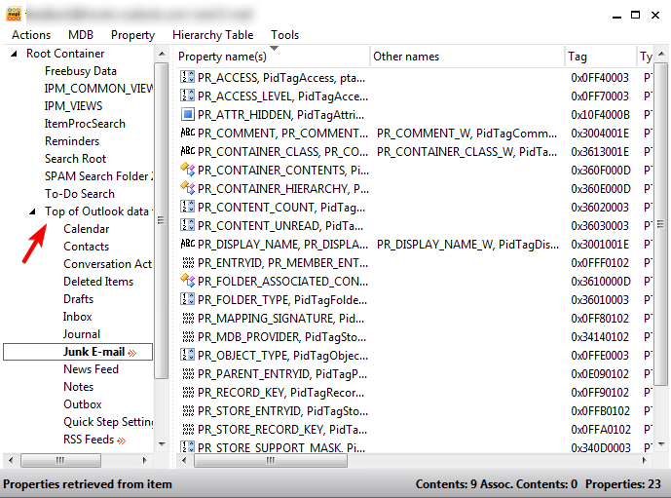Select the ItemProcSearch folder
Screen dimensions: 671x498
point(85,124)
